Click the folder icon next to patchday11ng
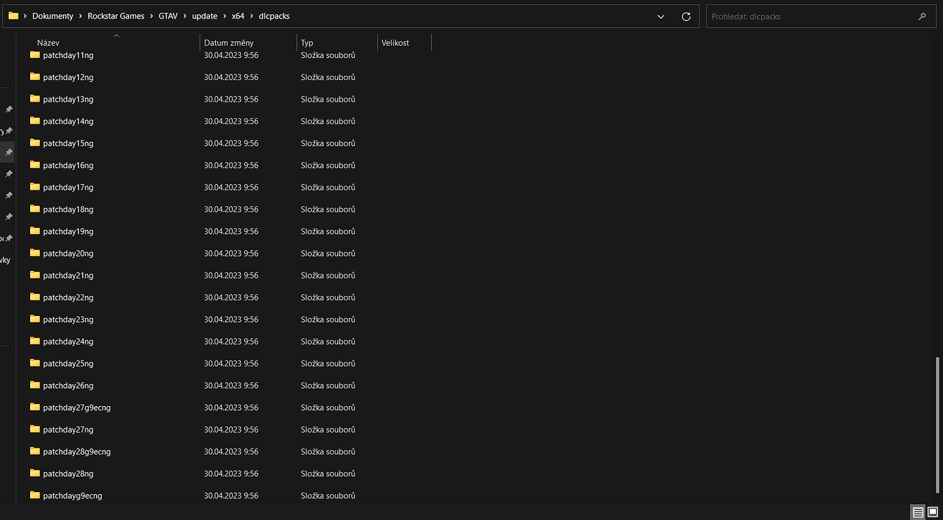 point(34,55)
